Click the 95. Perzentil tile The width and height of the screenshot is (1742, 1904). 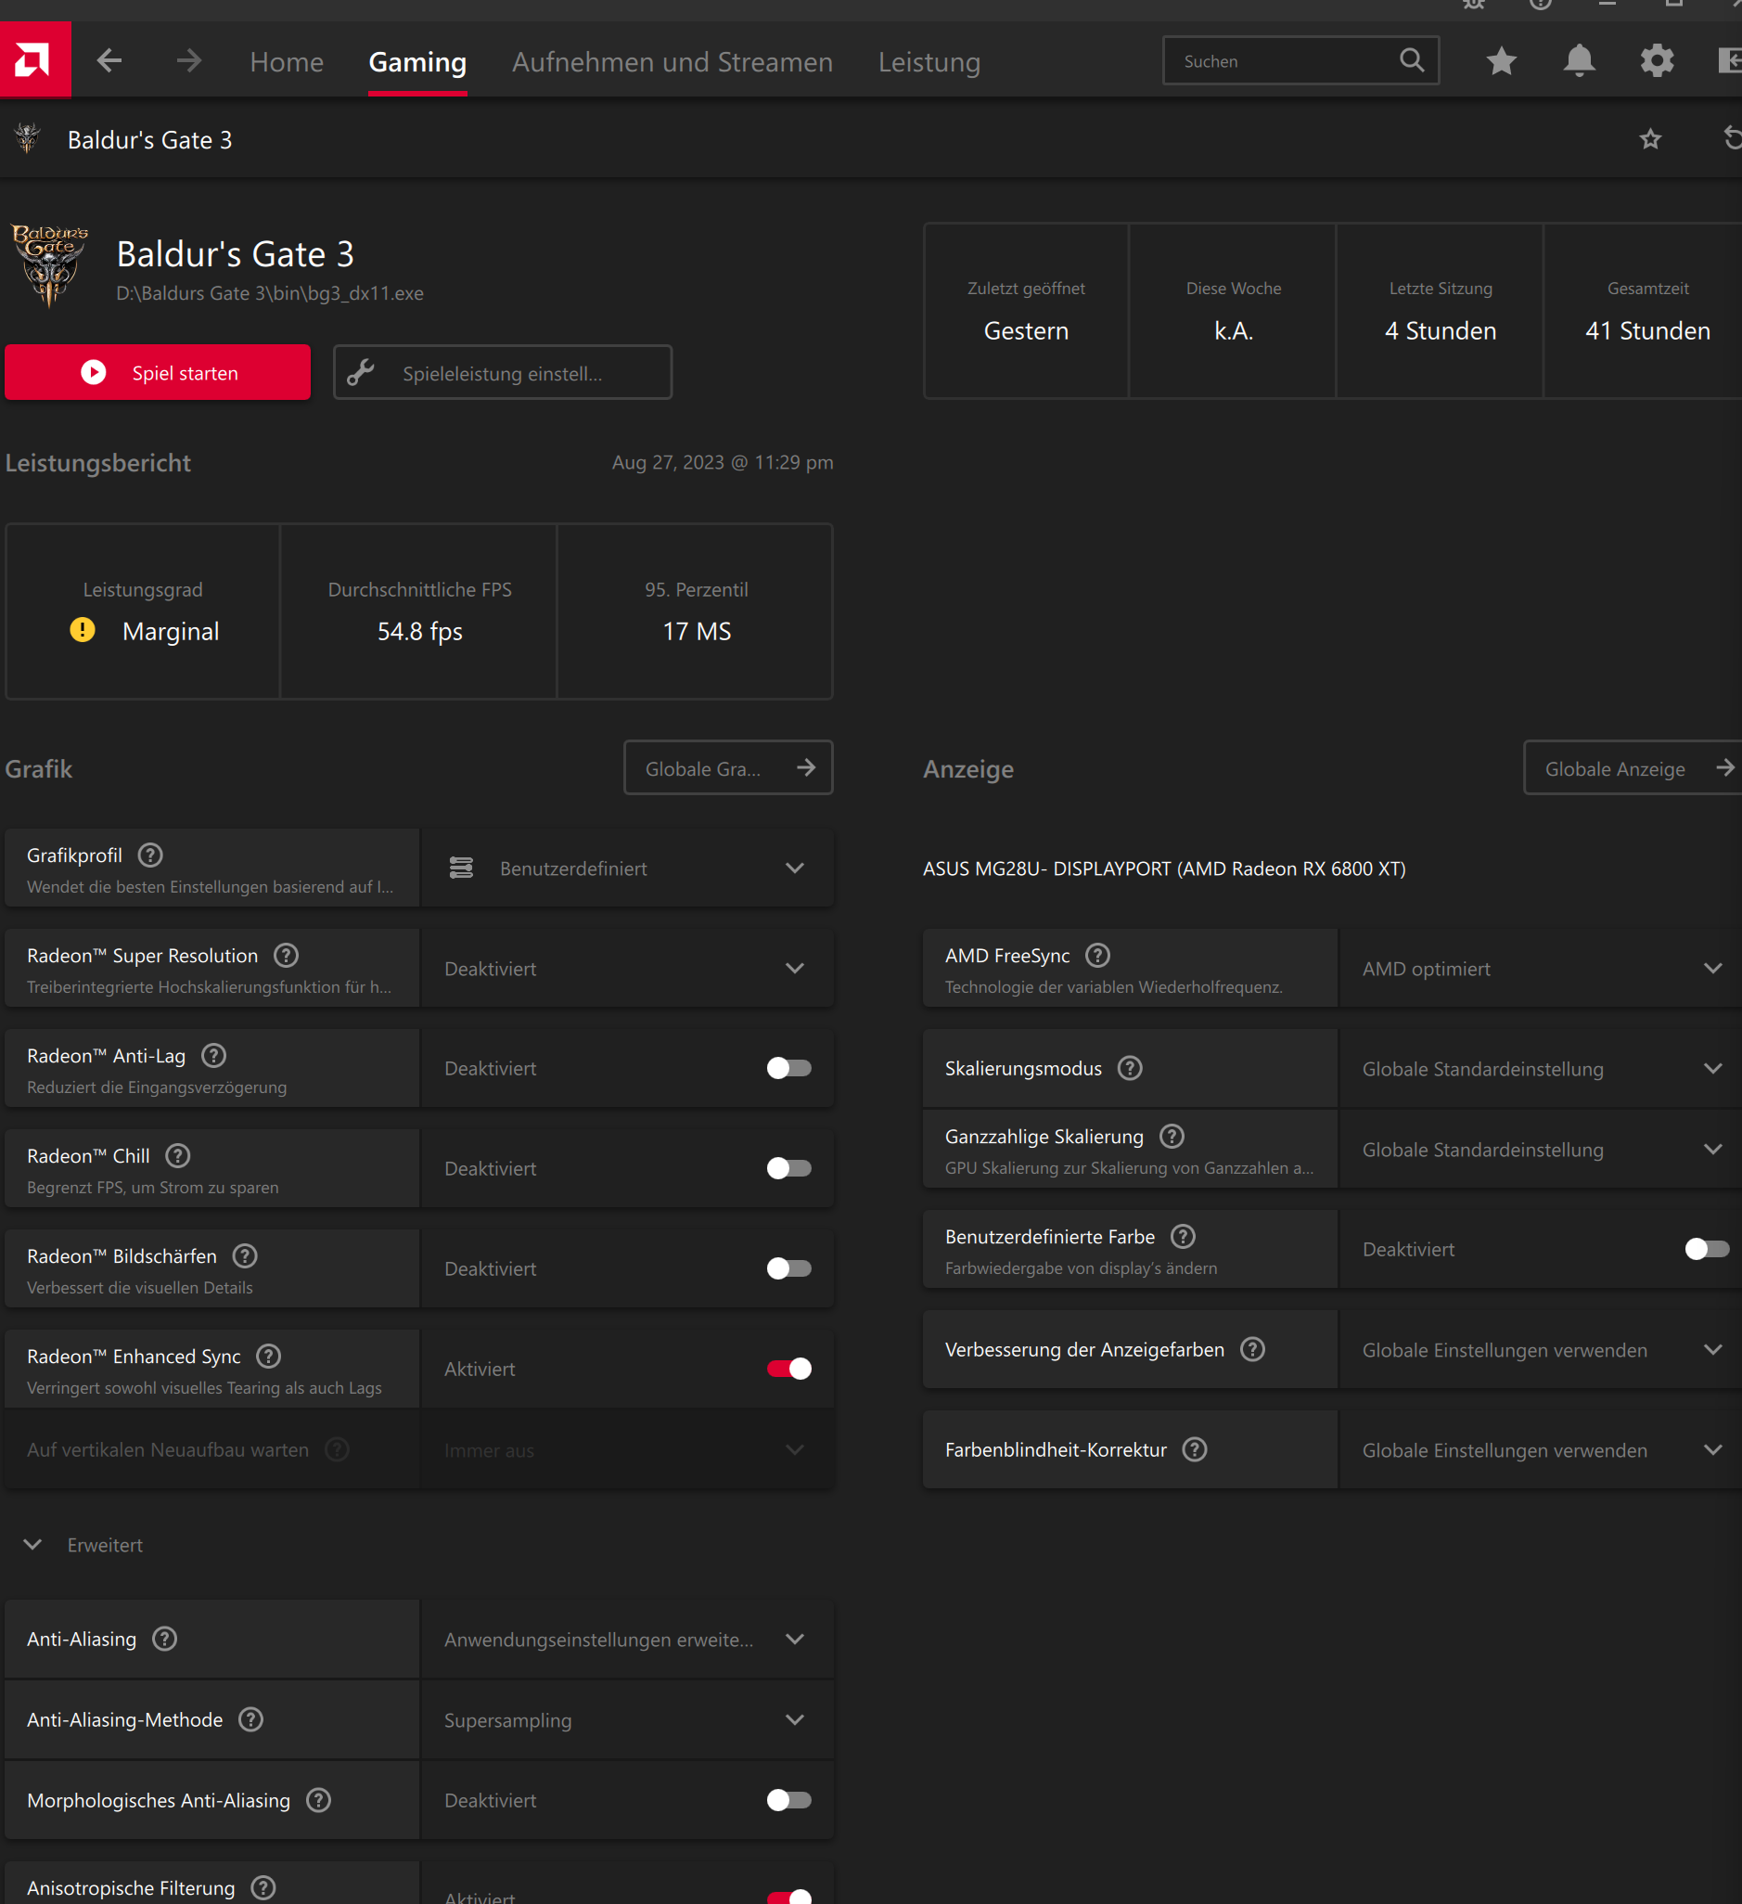tap(696, 611)
